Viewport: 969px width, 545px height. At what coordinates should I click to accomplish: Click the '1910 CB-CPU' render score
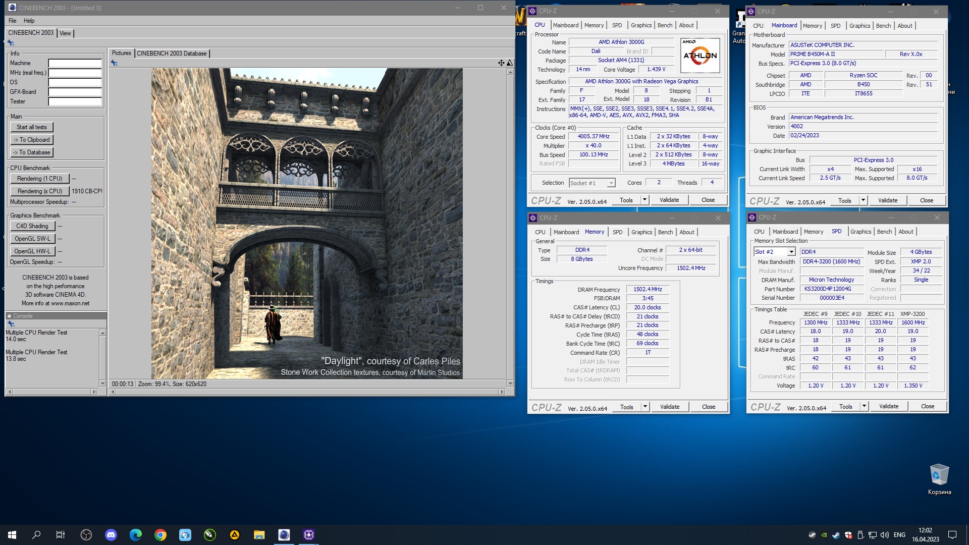pos(87,191)
